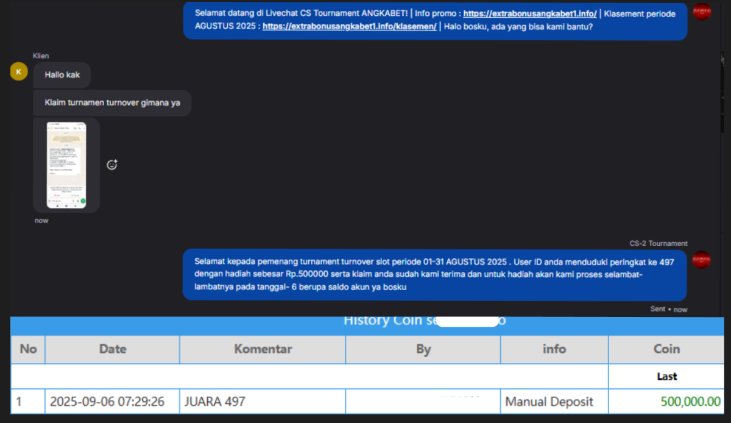Click the "By" column header
731x423 pixels.
pyautogui.click(x=423, y=349)
